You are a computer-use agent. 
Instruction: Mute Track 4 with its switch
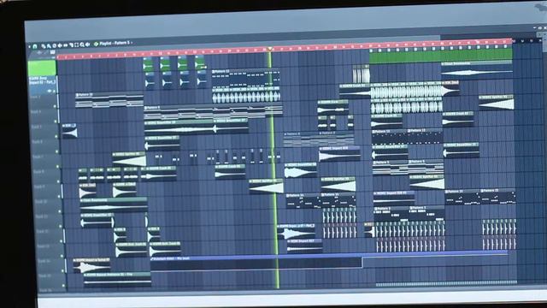[x=56, y=121]
